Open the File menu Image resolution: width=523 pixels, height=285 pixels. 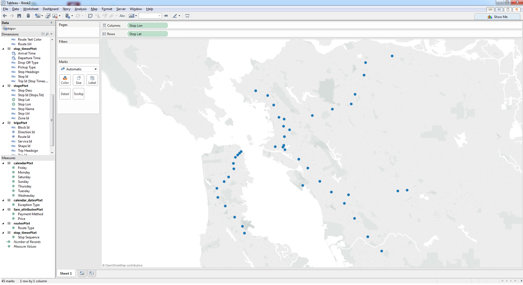5,9
